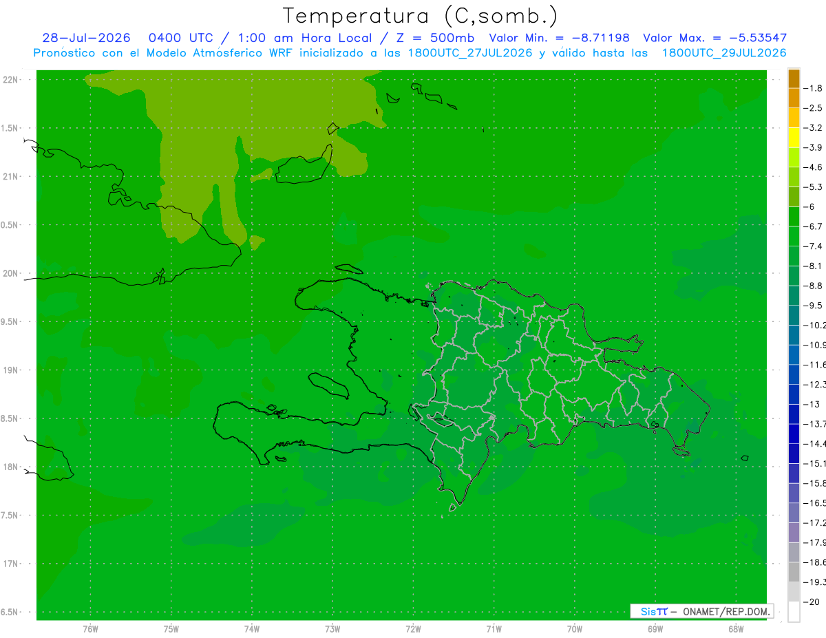Click the '17N' latitude label
826x638 pixels.
[10, 564]
